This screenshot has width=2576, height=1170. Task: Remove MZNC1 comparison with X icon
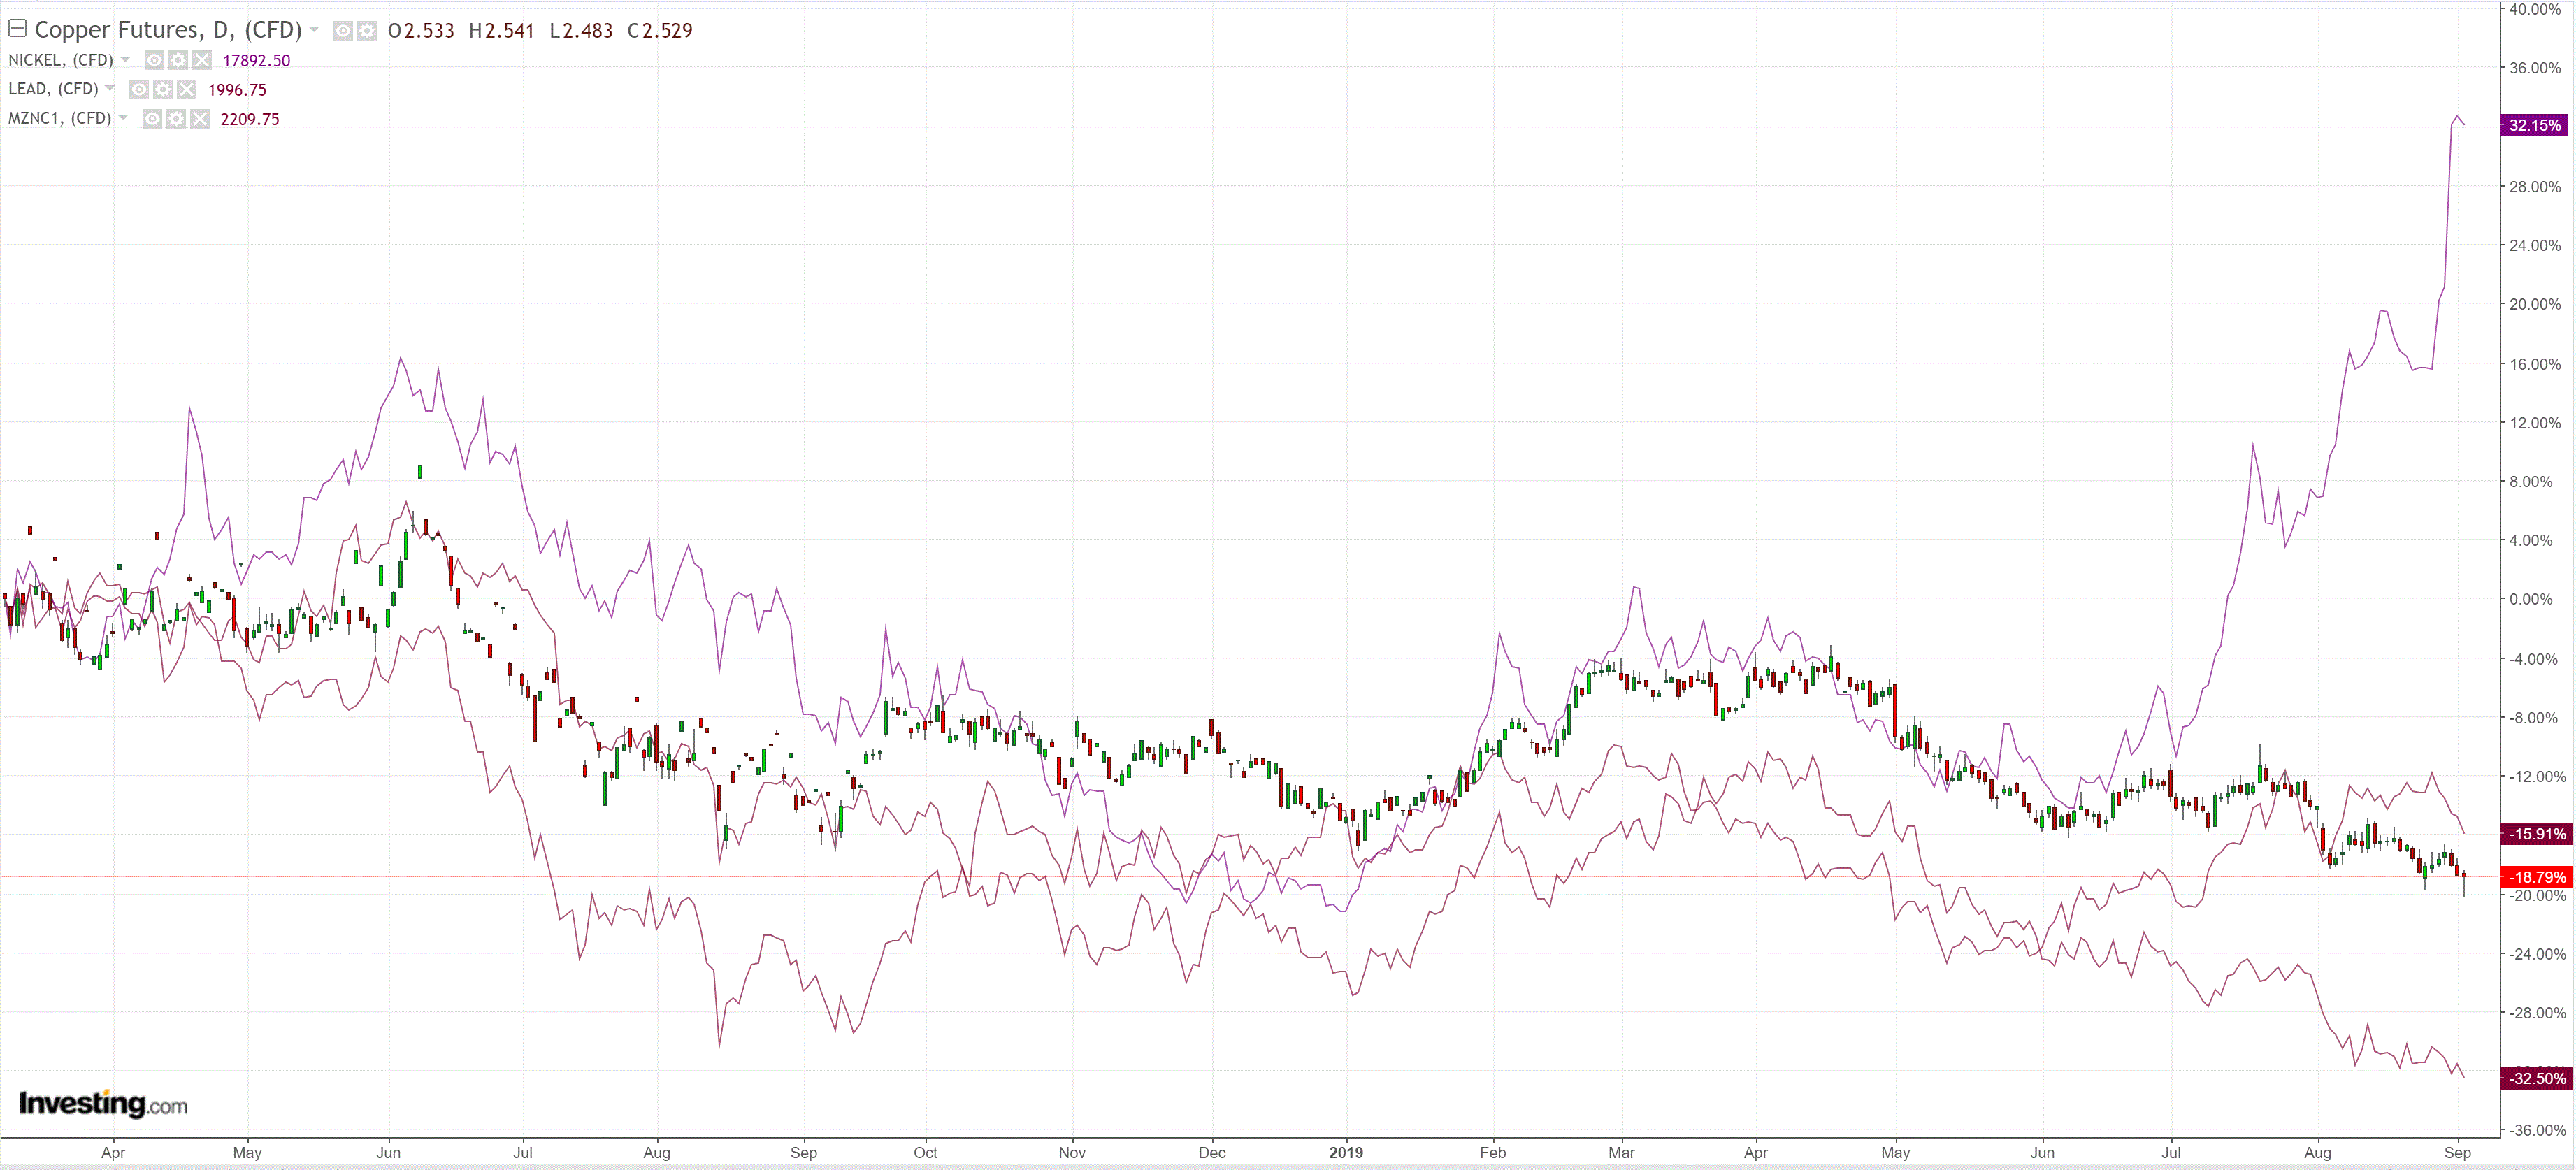point(200,119)
